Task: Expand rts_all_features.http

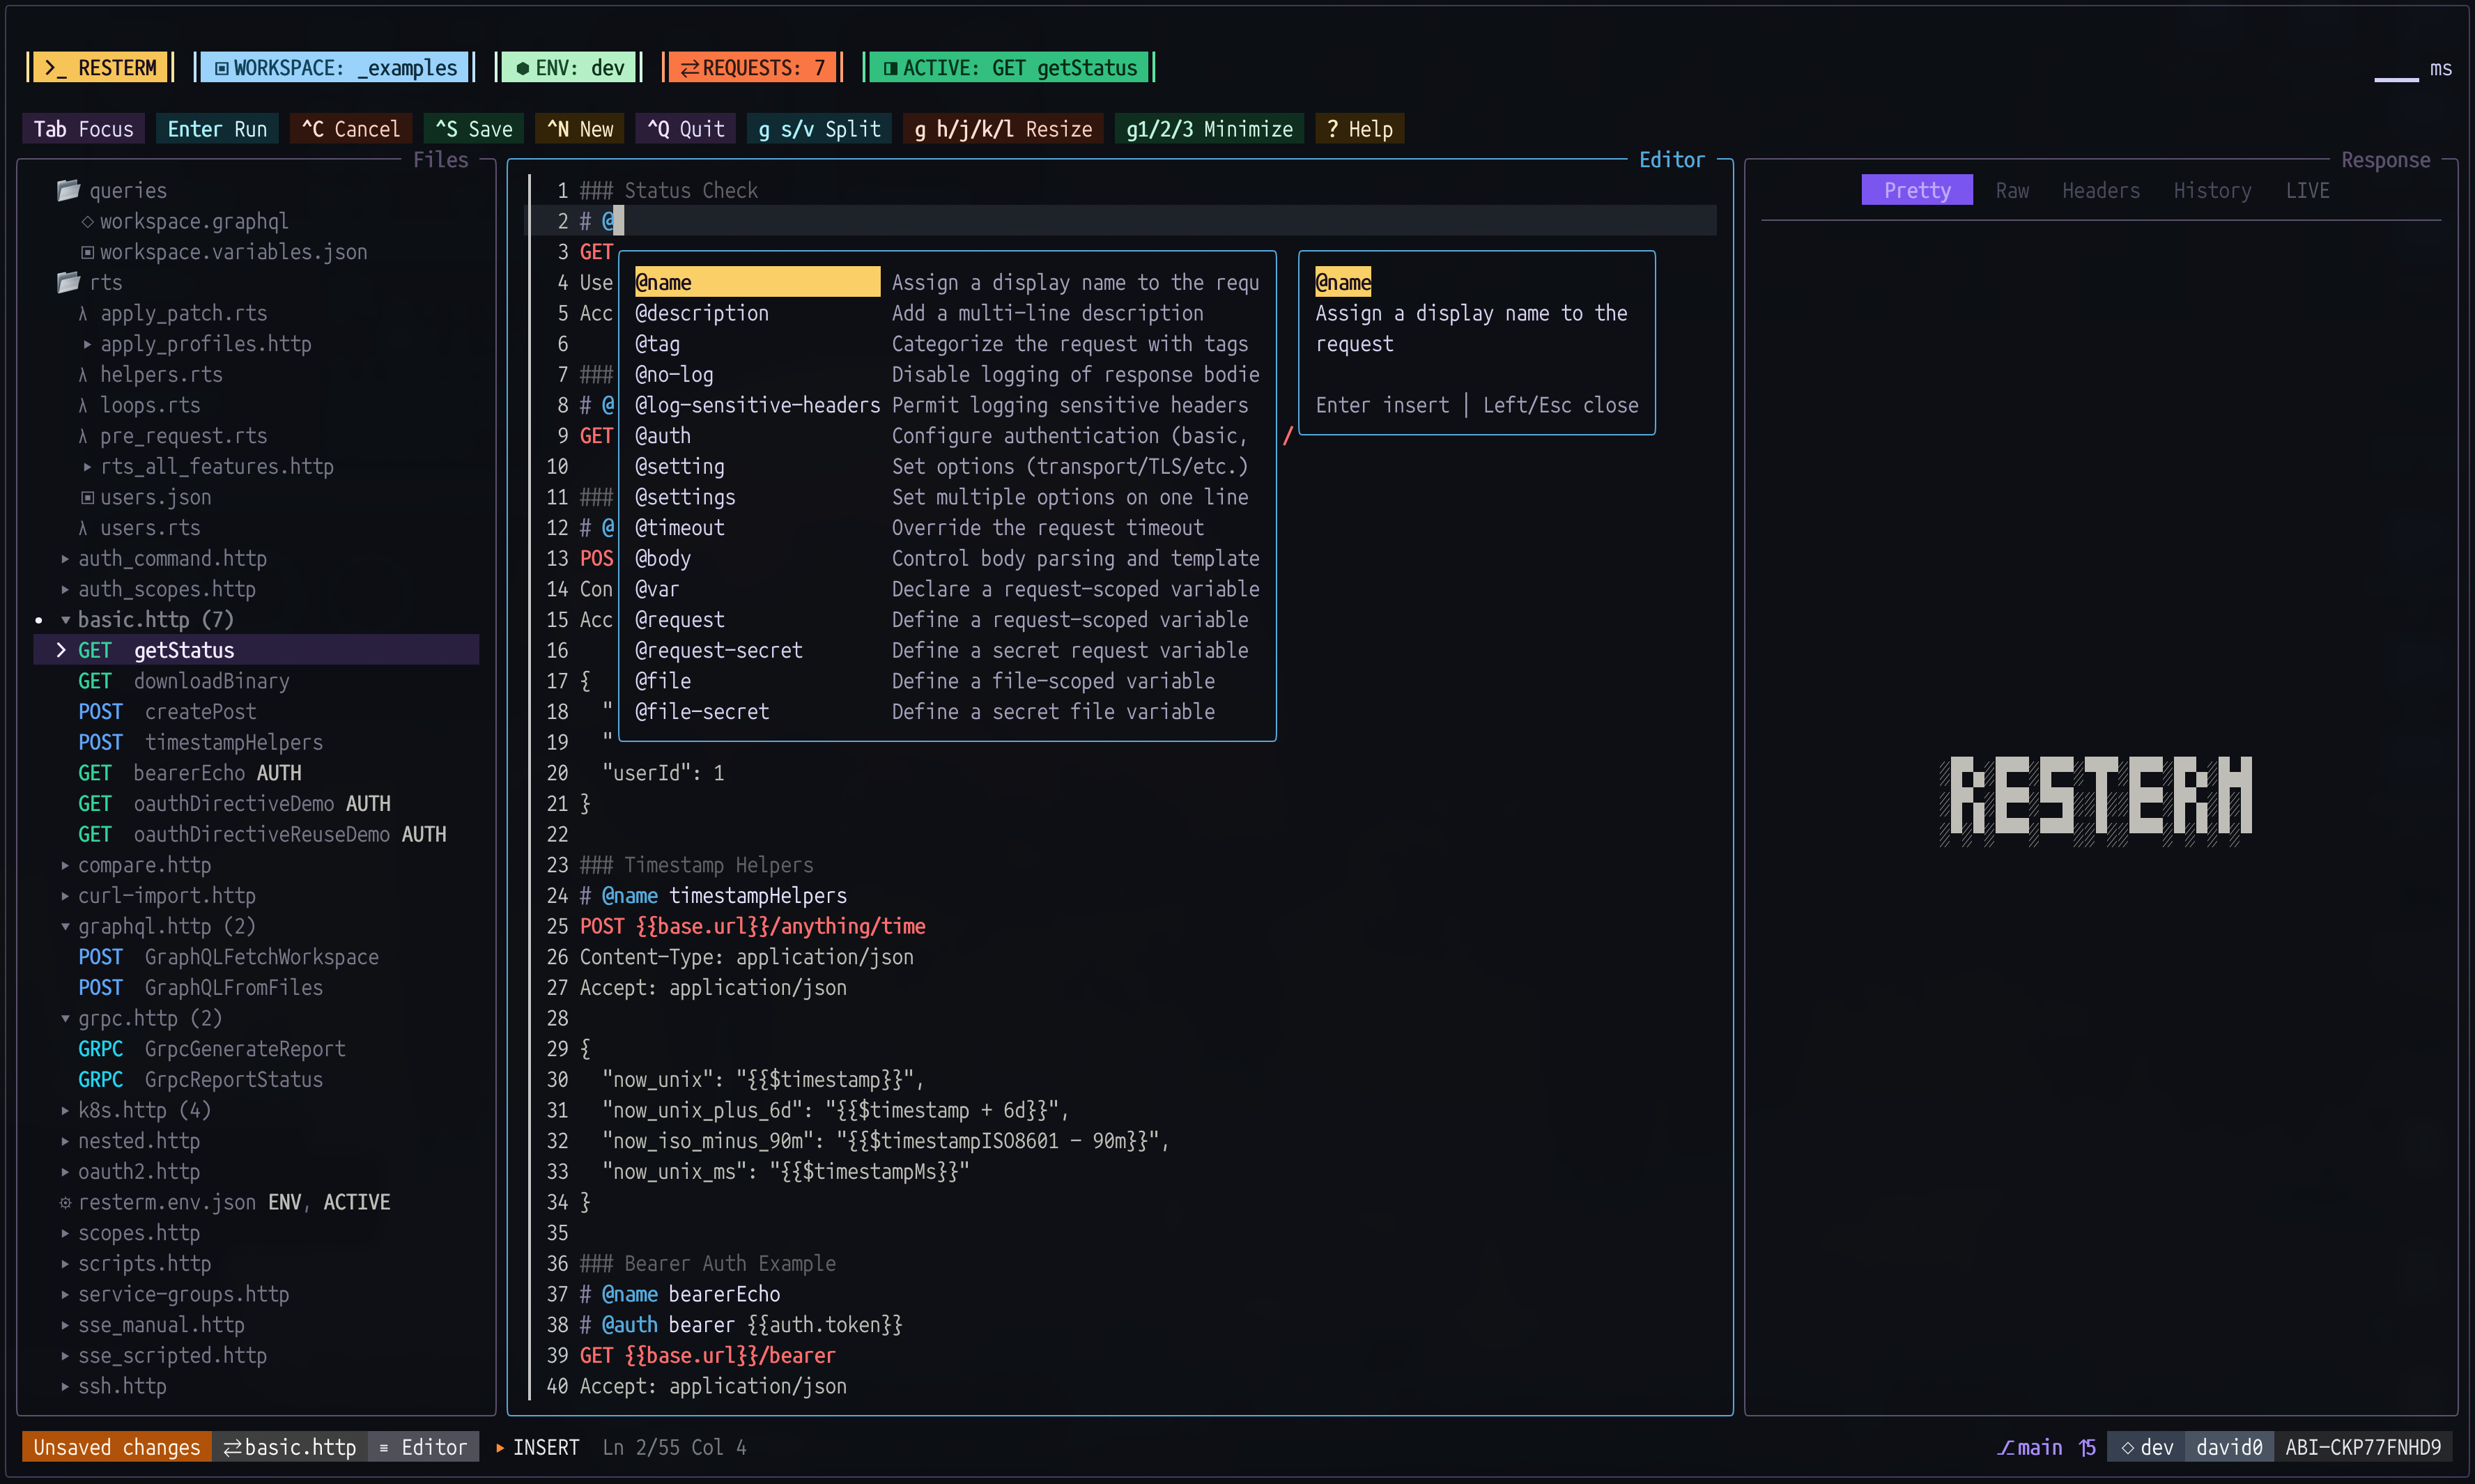Action: (x=87, y=466)
